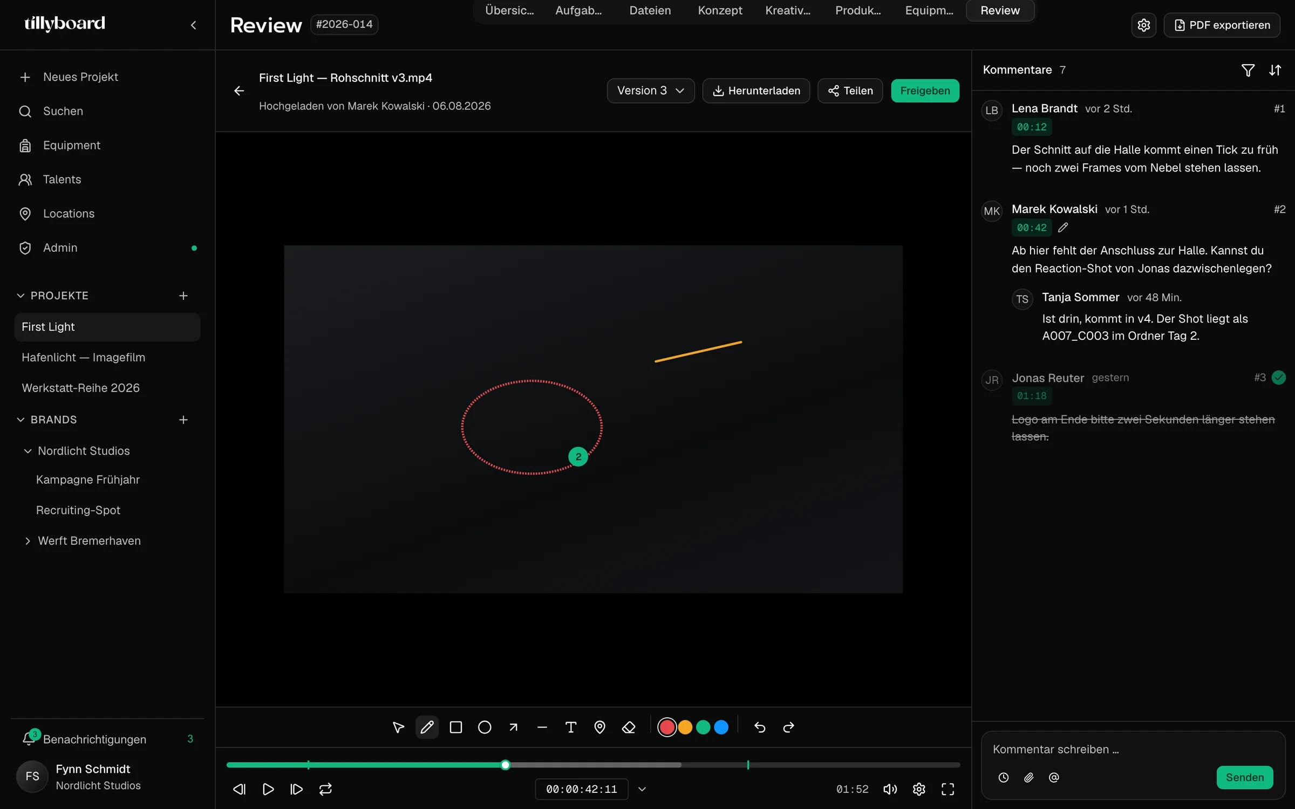Expand the Werft Bremerhaven brand
The width and height of the screenshot is (1295, 809).
(28, 541)
